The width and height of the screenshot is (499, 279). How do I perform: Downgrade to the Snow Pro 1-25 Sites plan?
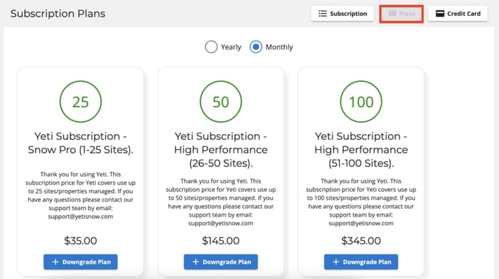(x=81, y=262)
